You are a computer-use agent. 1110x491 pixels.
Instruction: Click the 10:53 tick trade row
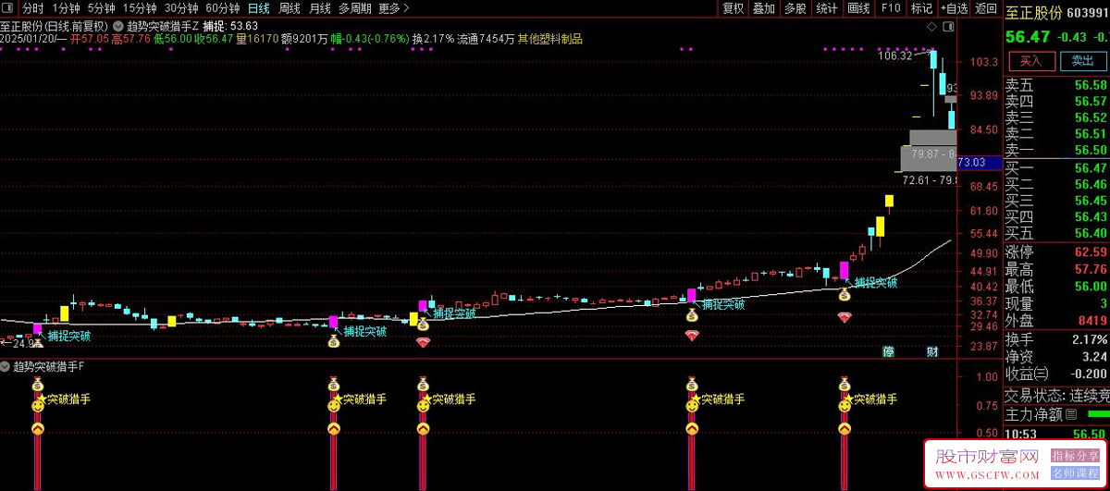pos(1056,434)
